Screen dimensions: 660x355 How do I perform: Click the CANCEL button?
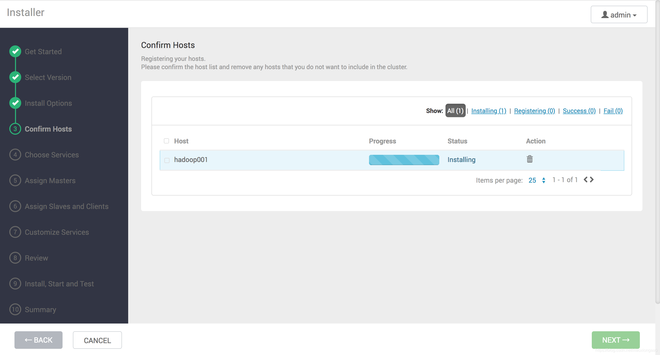click(x=97, y=340)
